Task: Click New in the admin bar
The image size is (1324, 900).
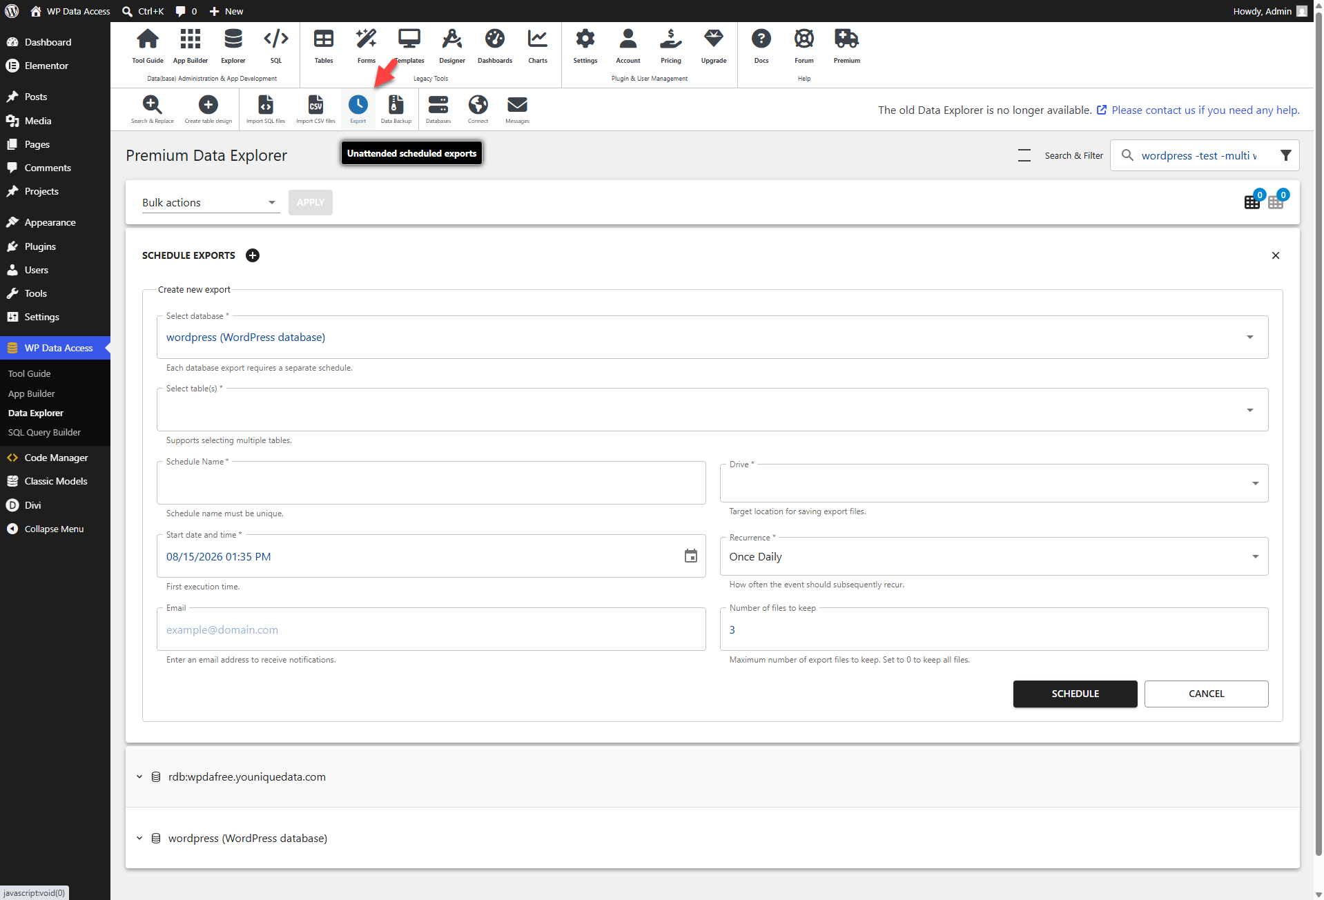Action: [226, 11]
